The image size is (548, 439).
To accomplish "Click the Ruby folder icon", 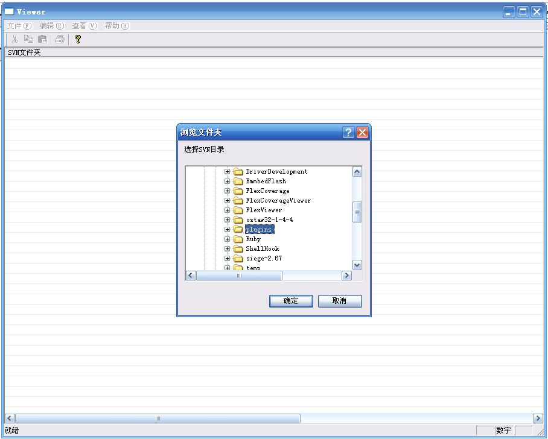I will pos(238,239).
